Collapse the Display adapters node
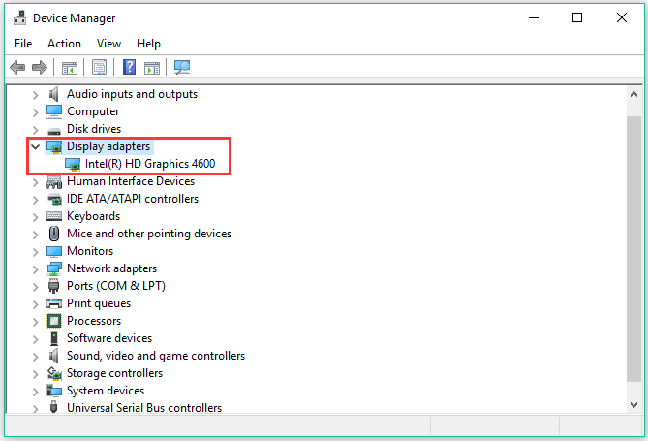 coord(35,146)
